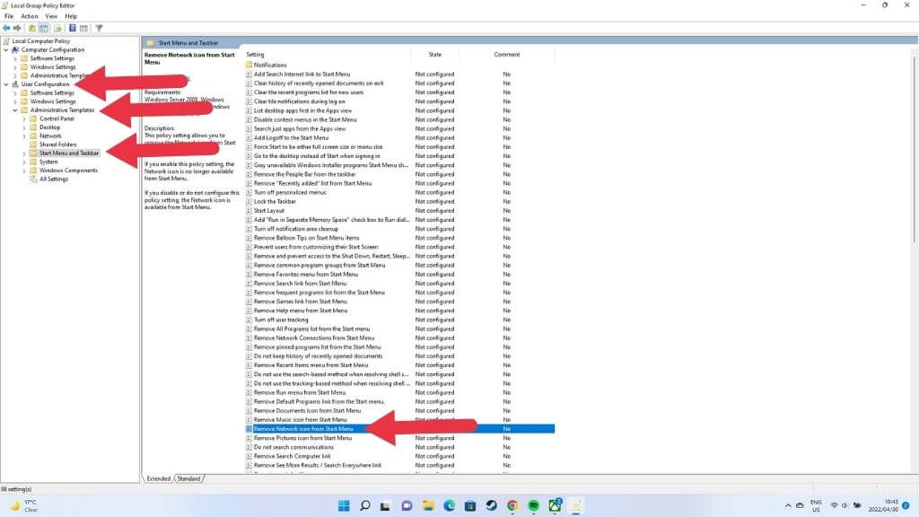Sort by the Comment column header
Screen dimensions: 919x517
[506, 55]
